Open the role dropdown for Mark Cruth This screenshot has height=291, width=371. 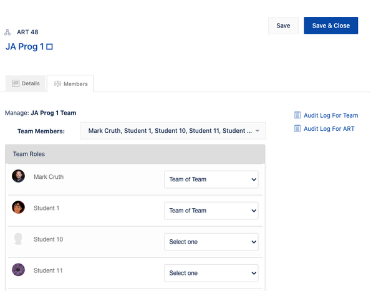(211, 179)
